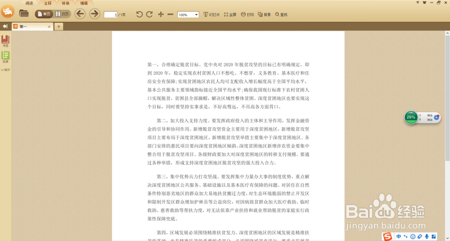Toggle Chinese/English input mode (中)
The width and height of the screenshot is (450, 241).
click(399, 237)
